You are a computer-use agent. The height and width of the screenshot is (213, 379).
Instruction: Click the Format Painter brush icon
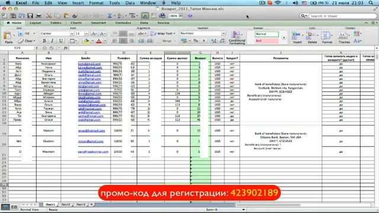[75, 16]
